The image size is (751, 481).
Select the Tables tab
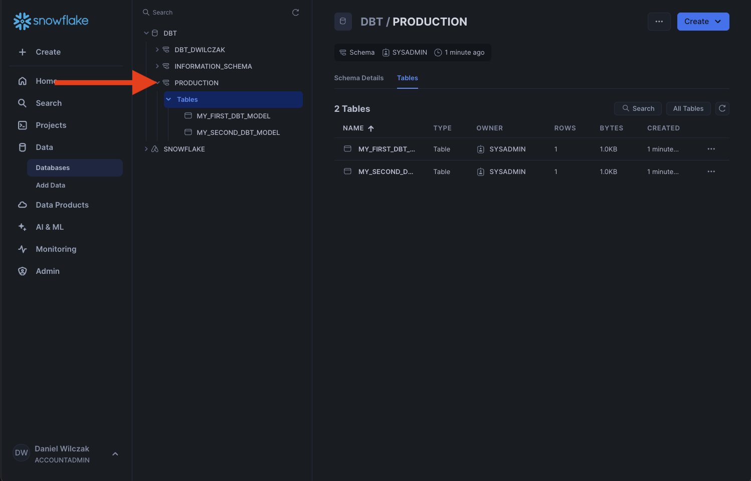(408, 78)
